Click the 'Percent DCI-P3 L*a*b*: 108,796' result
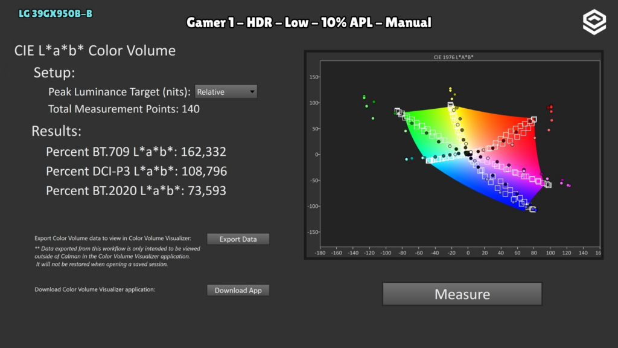 [x=136, y=171]
